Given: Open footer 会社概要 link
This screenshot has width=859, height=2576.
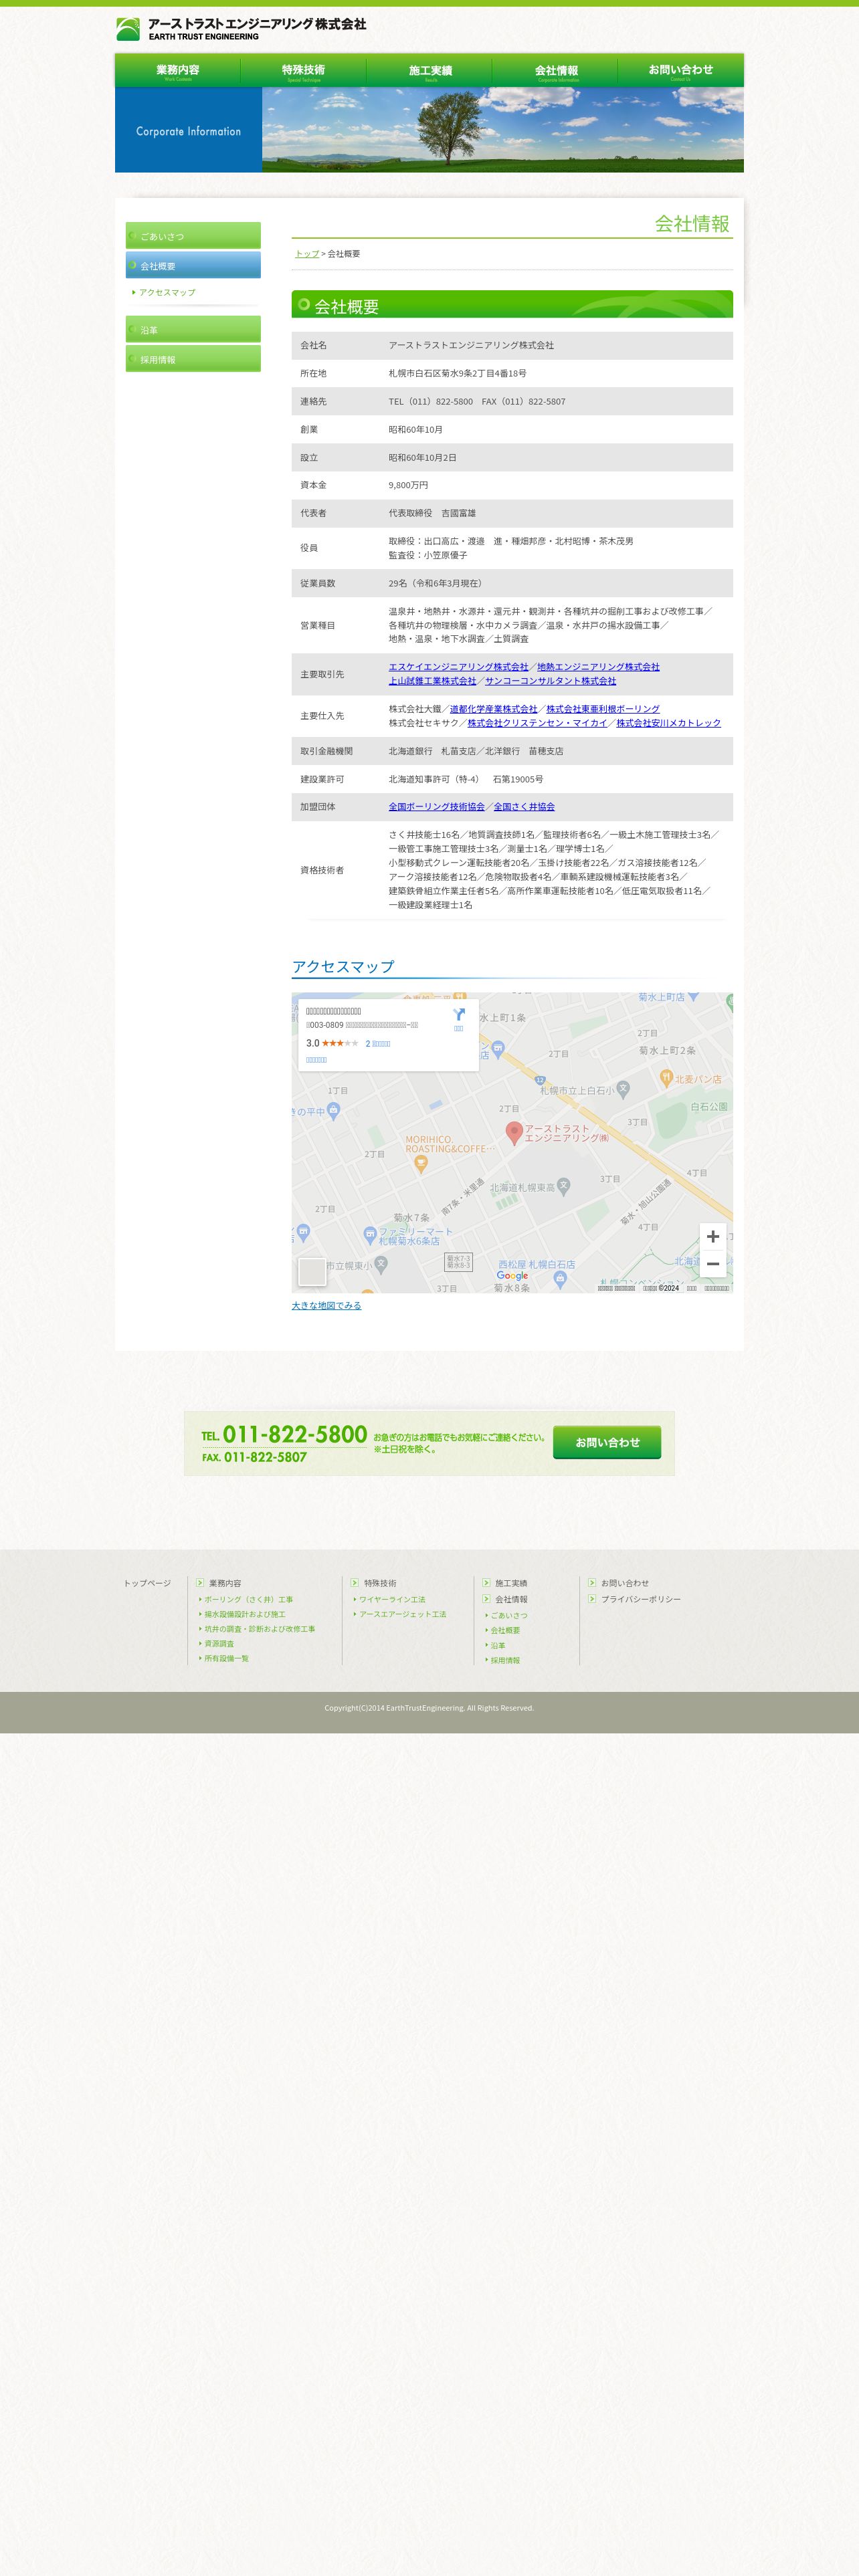Looking at the screenshot, I should click(505, 1630).
